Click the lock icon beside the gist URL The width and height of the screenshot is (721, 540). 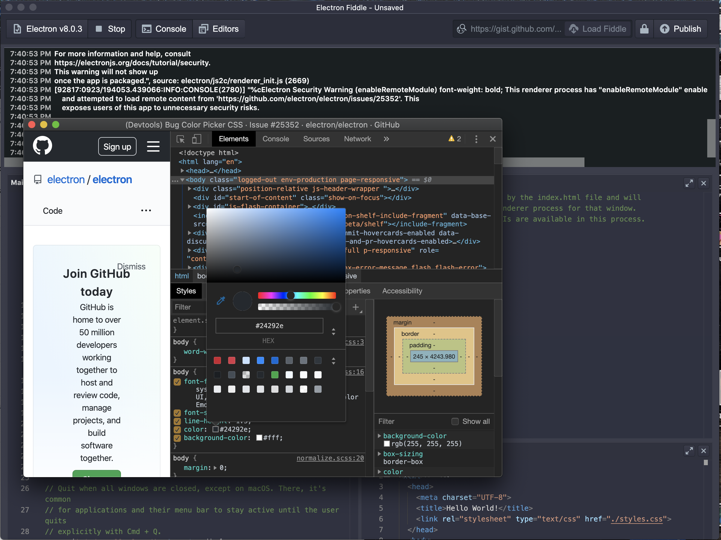click(x=644, y=29)
